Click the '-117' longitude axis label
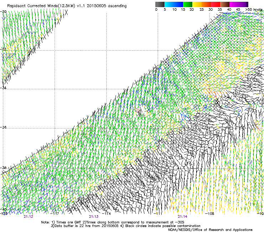This screenshot has width=264, height=232. tap(55, 214)
